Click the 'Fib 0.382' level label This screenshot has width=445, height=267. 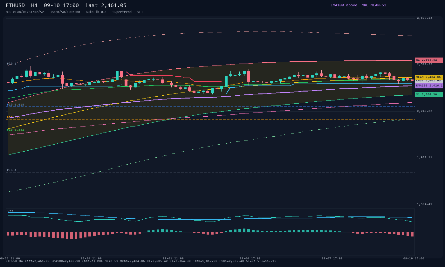tap(16, 130)
